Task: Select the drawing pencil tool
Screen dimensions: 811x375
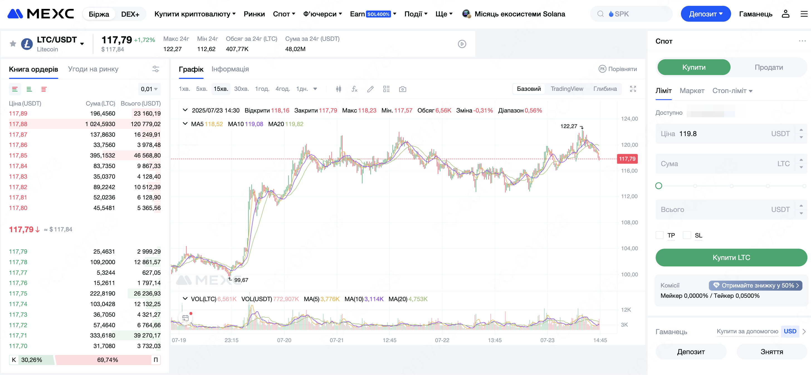Action: pos(370,89)
